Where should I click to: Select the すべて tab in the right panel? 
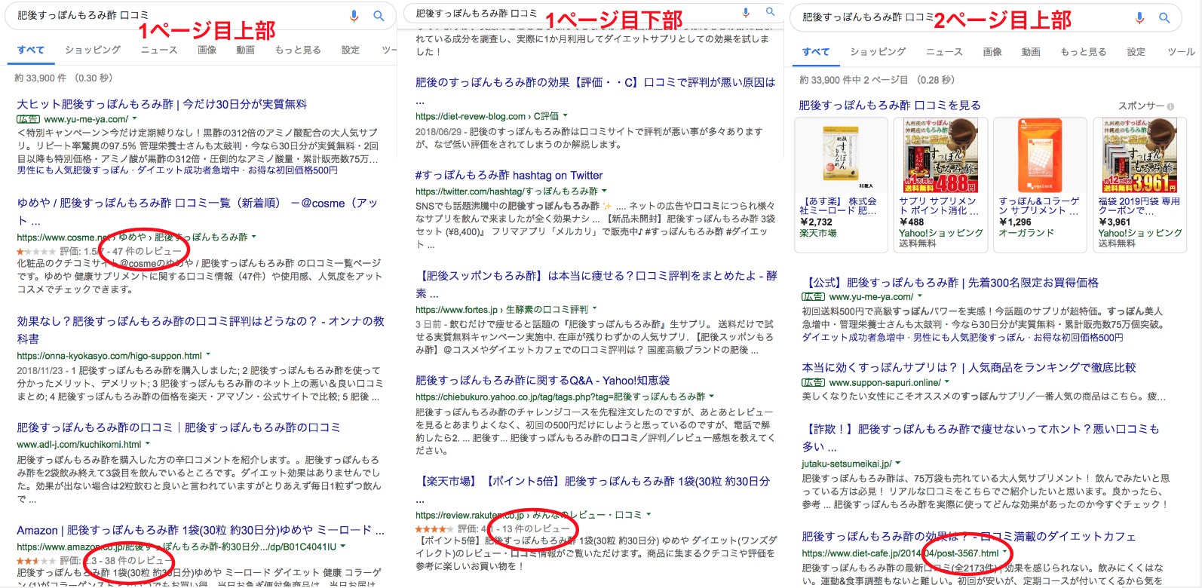pyautogui.click(x=816, y=52)
